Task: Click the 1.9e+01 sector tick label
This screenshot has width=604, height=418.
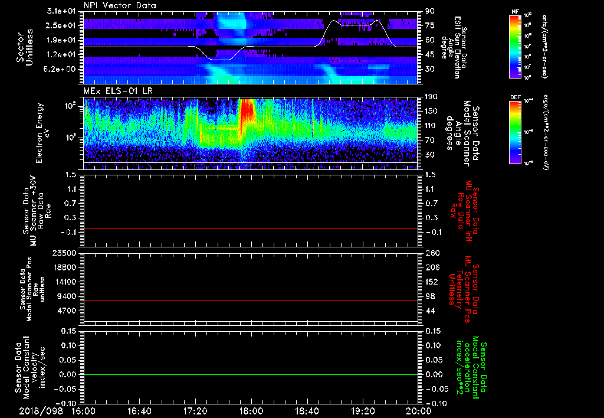Action: click(x=61, y=40)
